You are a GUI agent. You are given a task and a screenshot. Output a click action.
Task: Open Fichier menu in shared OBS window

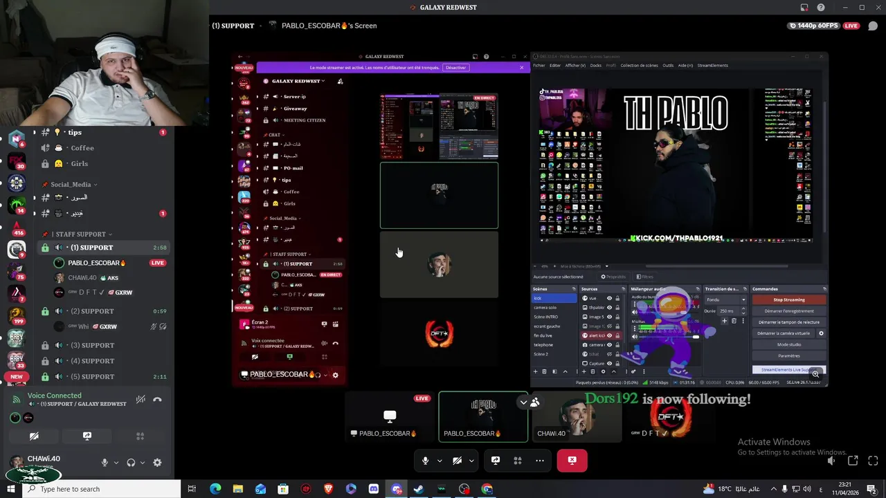tap(539, 66)
